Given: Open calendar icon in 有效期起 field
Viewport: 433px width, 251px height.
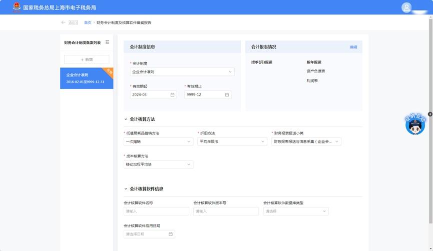Looking at the screenshot, I should [x=172, y=94].
